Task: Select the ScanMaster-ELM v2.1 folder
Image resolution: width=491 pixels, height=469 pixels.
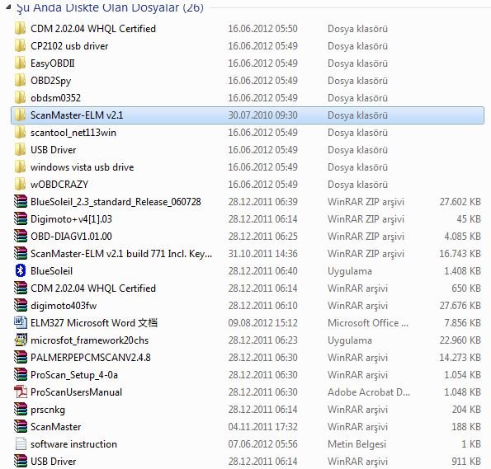Action: [248, 115]
